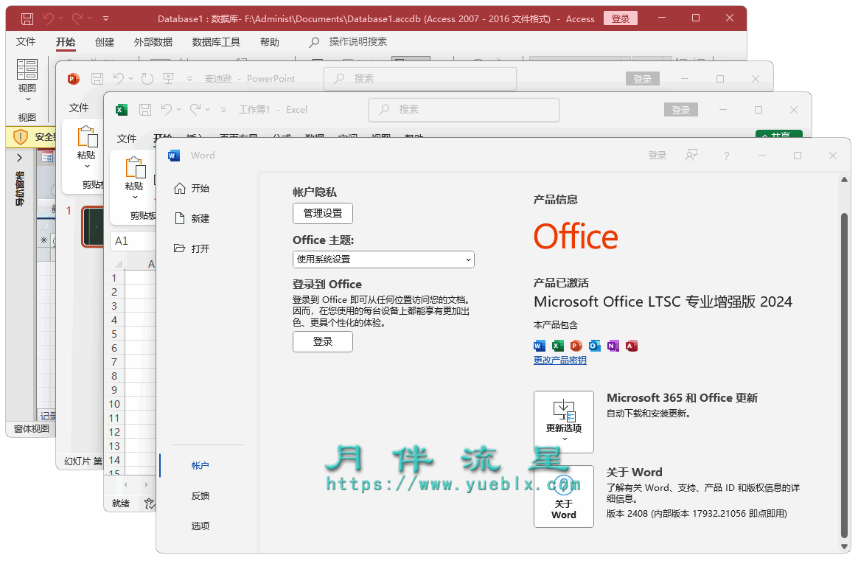858x561 pixels.
Task: Open Excel undo history dropdown arrow
Action: click(179, 109)
